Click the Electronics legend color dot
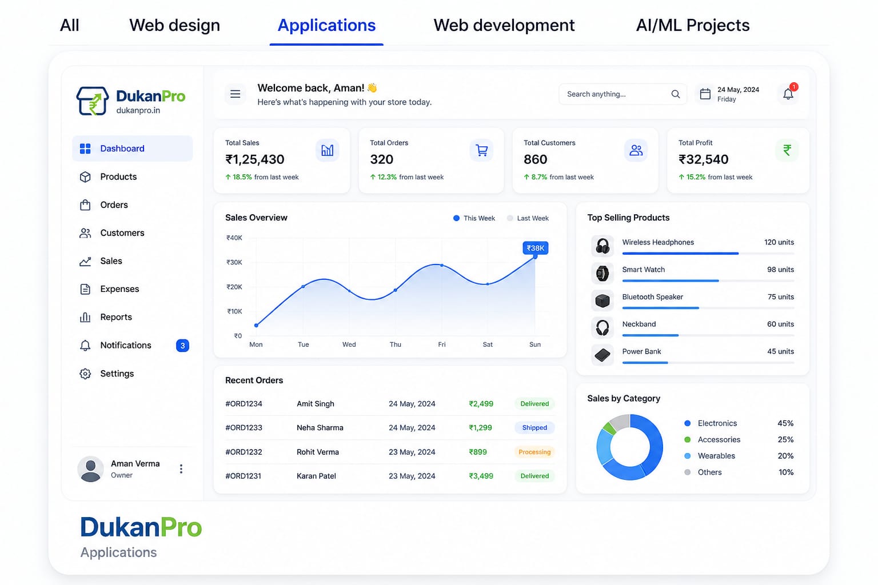Viewport: 878px width, 585px height. [x=688, y=423]
